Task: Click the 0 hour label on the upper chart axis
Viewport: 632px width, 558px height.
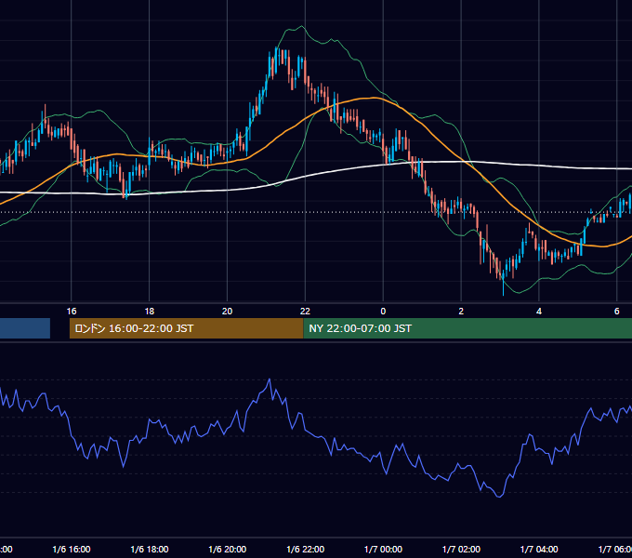Action: coord(383,312)
